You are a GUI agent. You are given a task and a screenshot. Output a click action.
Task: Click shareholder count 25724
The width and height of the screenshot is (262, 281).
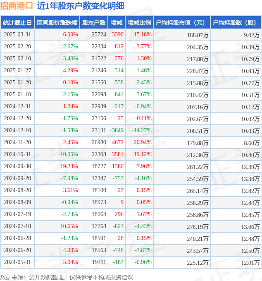tap(99, 34)
